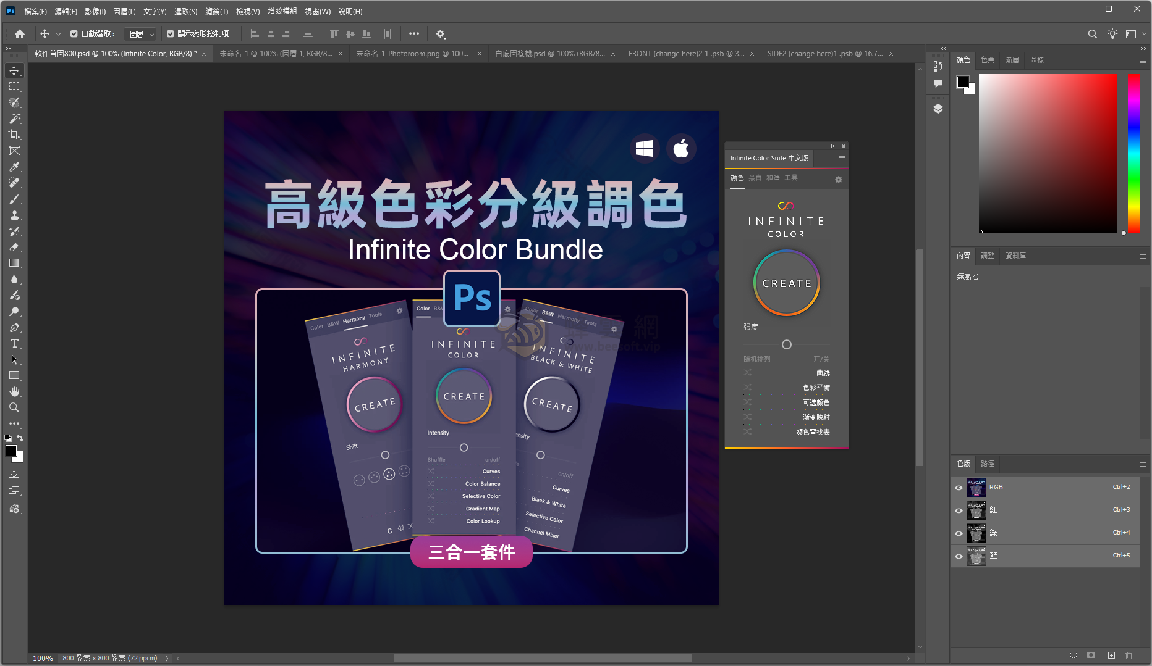
Task: Select the Rectangle shape tool
Action: tap(14, 375)
